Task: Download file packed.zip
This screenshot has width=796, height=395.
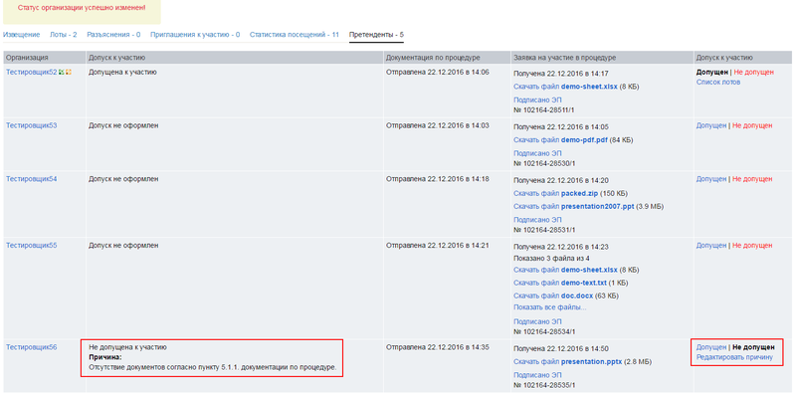Action: 556,193
